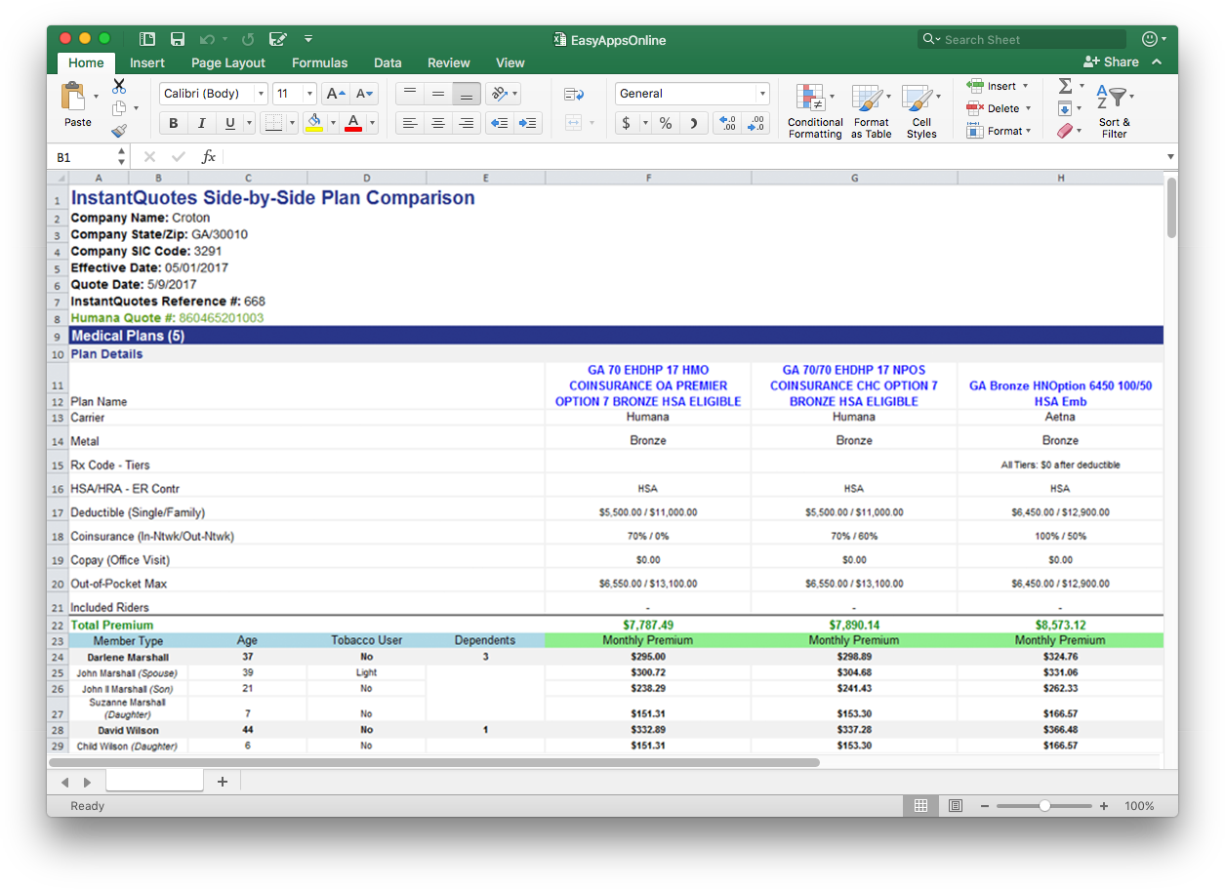Expand the General number format dropdown

pos(762,94)
